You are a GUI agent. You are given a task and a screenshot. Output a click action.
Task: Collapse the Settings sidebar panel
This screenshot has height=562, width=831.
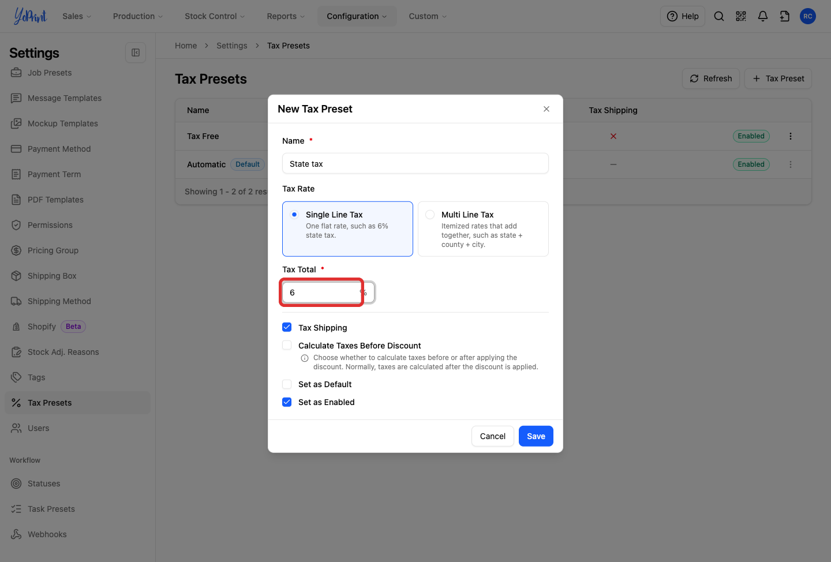[136, 53]
